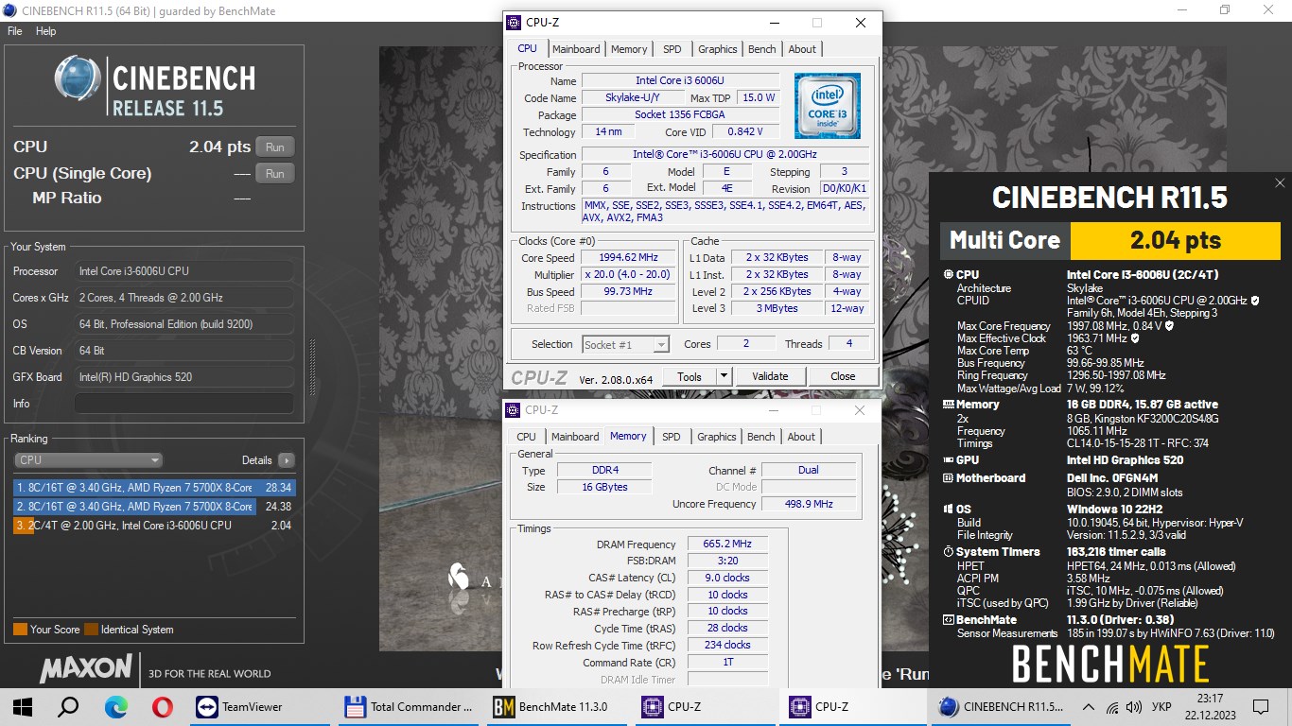Open the Socket #1 Selection dropdown
Image resolution: width=1292 pixels, height=726 pixels.
click(x=626, y=345)
